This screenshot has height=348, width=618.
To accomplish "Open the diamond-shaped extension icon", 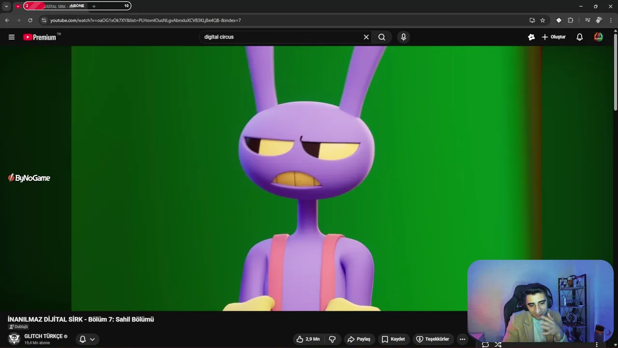I will click(x=559, y=20).
